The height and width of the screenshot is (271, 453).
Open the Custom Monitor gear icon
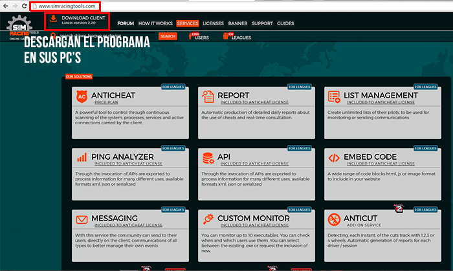coord(209,218)
